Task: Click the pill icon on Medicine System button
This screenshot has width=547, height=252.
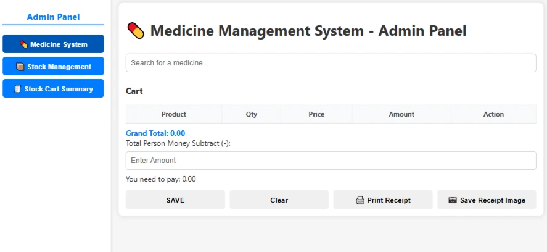Action: (23, 44)
